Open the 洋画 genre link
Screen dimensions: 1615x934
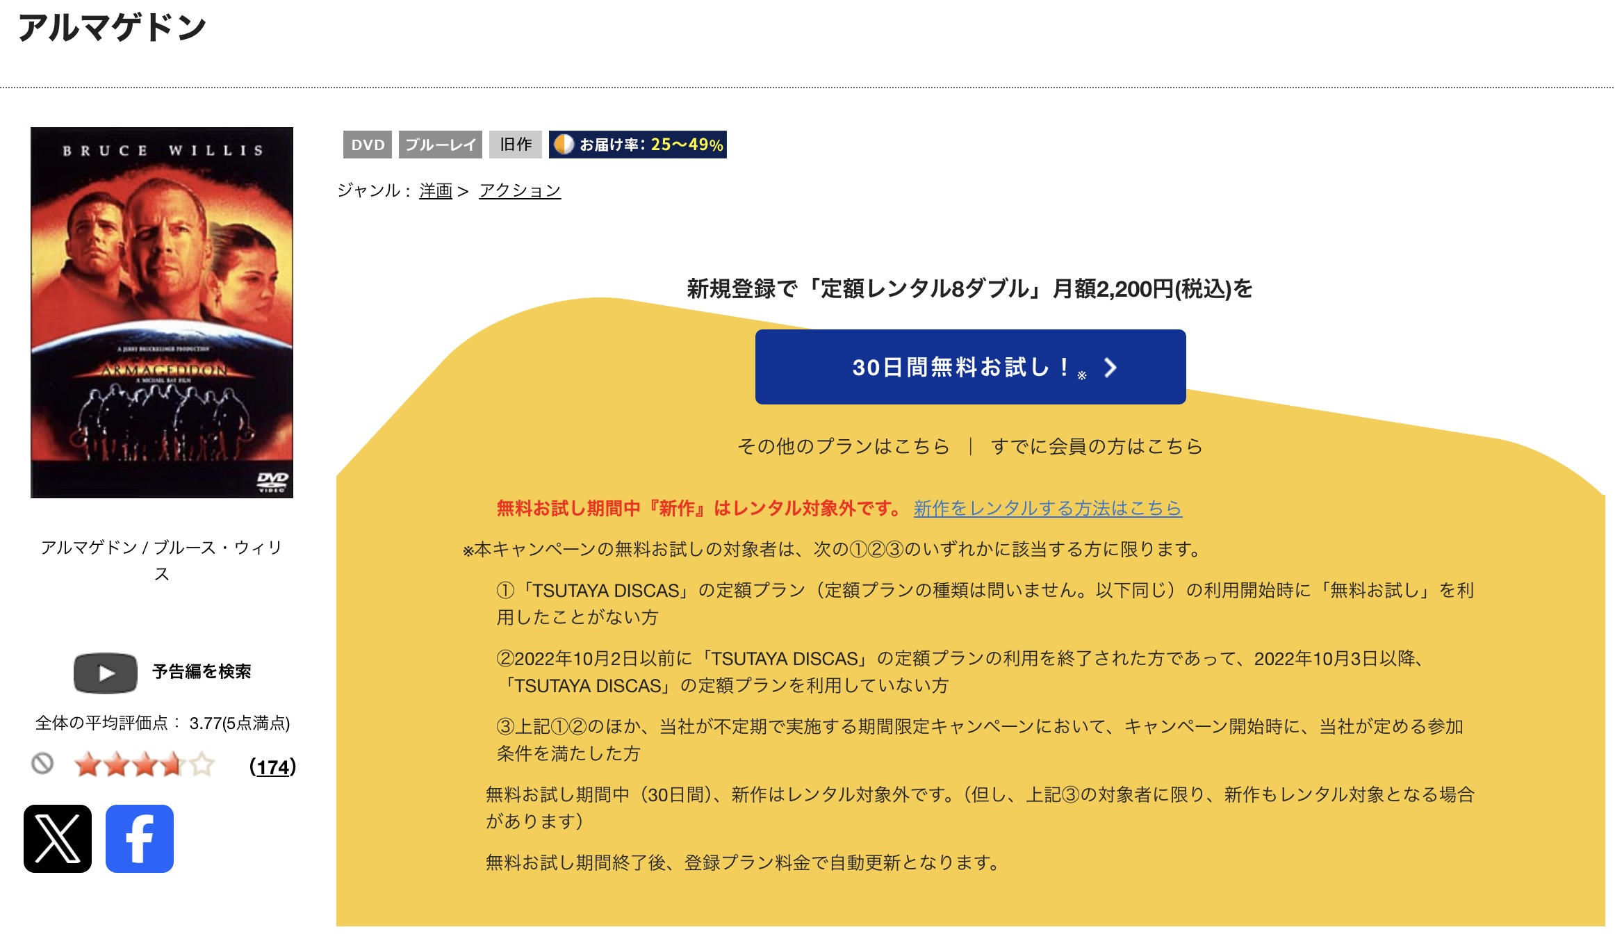pyautogui.click(x=436, y=190)
